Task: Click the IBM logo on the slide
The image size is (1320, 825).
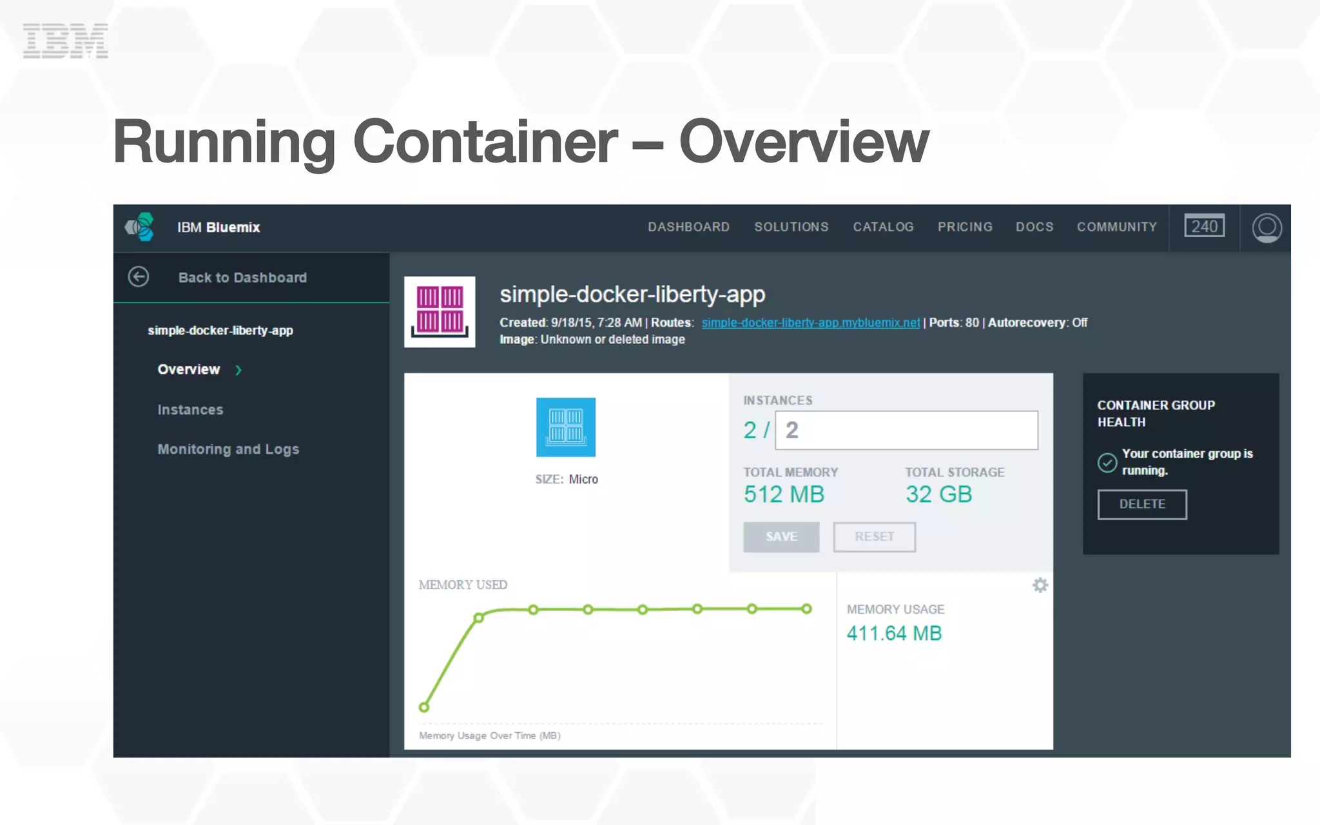Action: tap(66, 41)
